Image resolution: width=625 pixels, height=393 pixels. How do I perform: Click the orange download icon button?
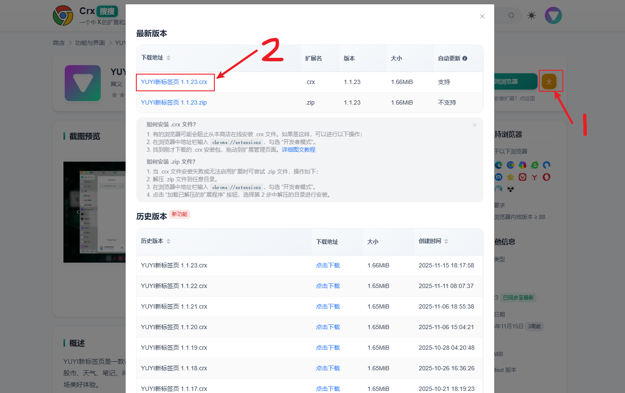click(549, 81)
